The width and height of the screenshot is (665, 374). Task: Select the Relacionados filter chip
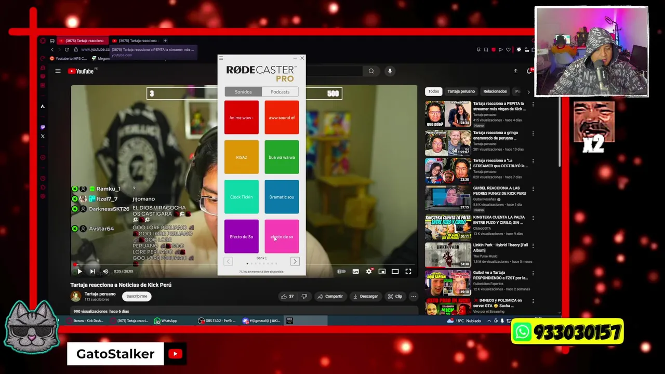point(495,91)
